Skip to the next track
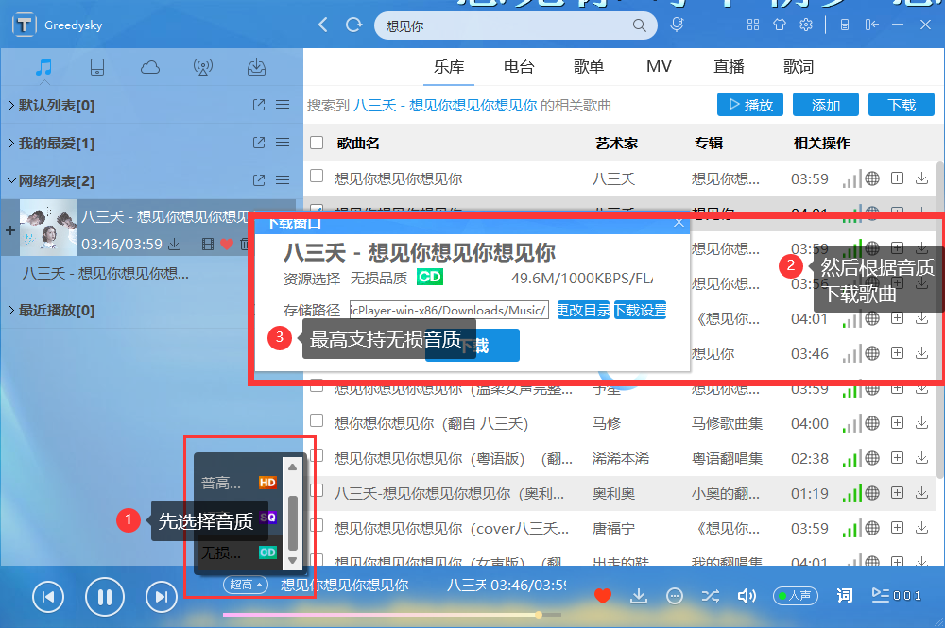Screen dimensions: 945x628 (162, 597)
